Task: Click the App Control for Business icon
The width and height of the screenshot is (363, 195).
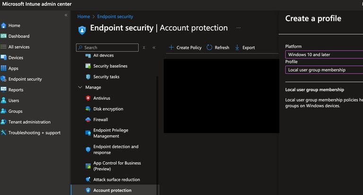Action: 88,166
